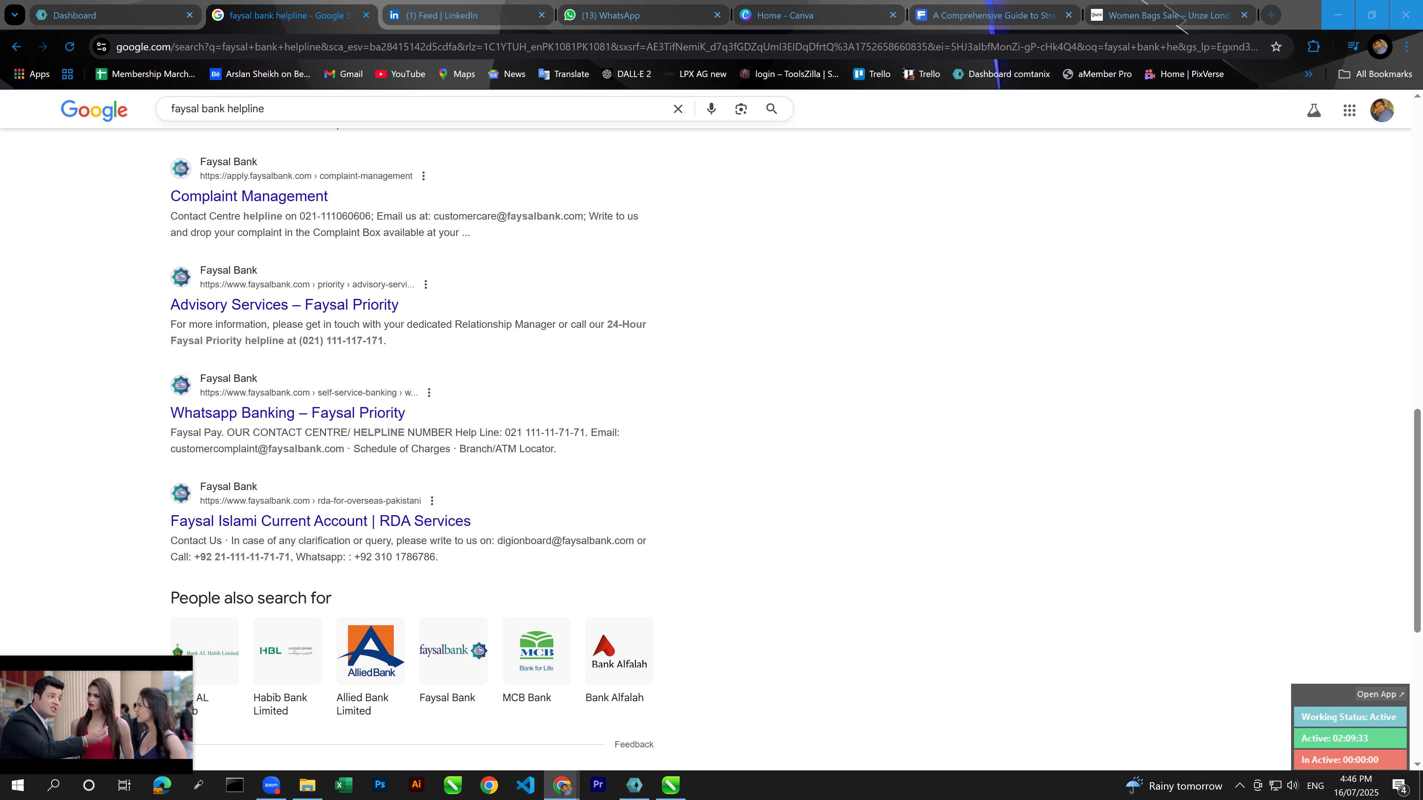Open volume control in system tray

pyautogui.click(x=1292, y=785)
